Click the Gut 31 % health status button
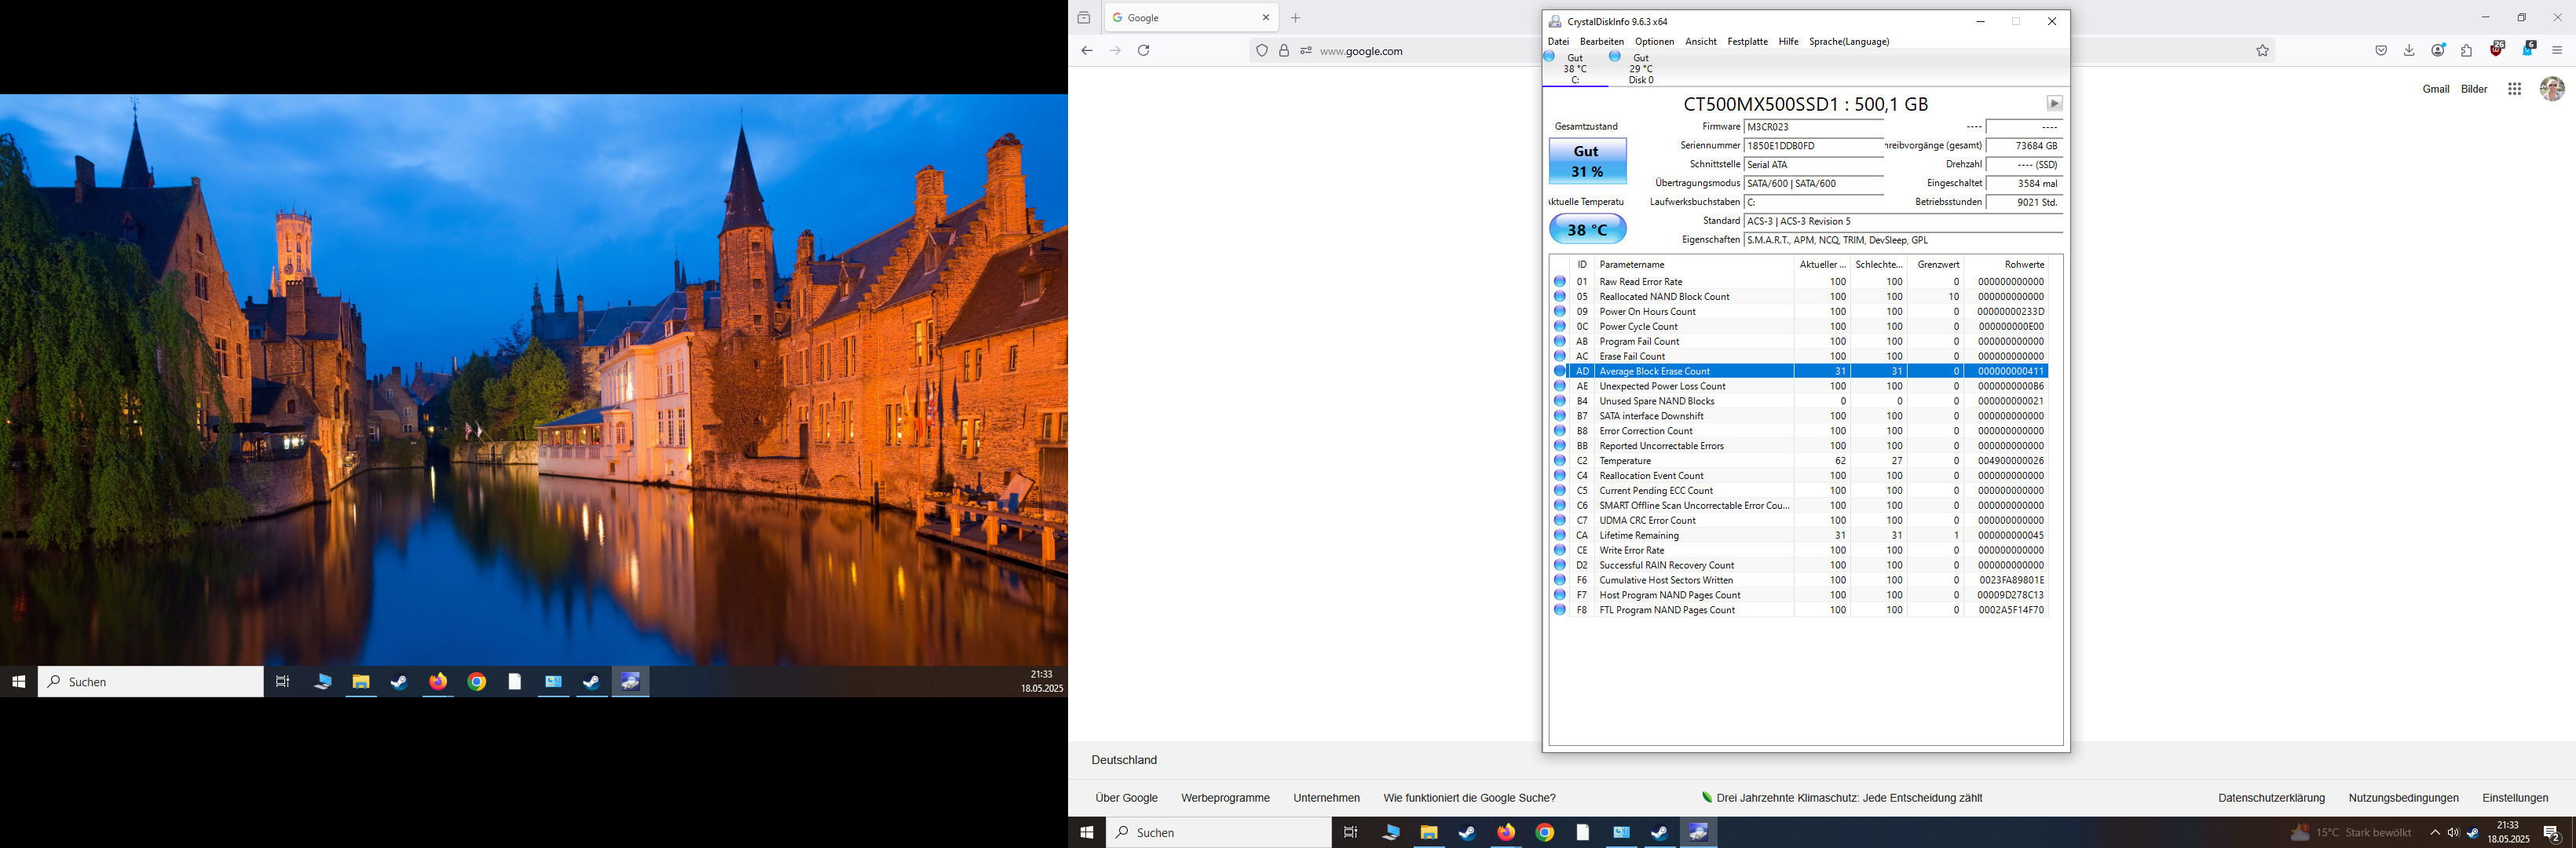 (1587, 161)
